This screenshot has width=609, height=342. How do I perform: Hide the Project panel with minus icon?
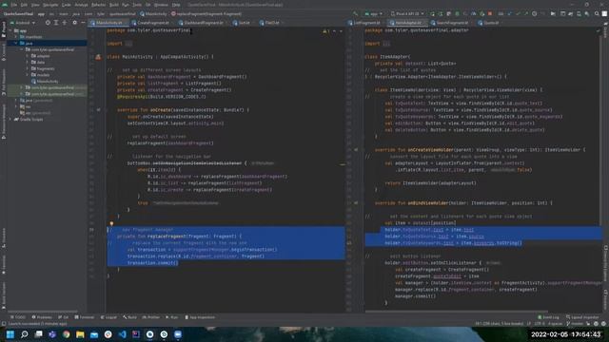pyautogui.click(x=83, y=23)
